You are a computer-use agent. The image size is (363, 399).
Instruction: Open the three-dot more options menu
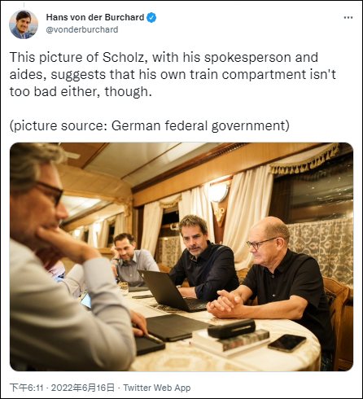point(348,18)
